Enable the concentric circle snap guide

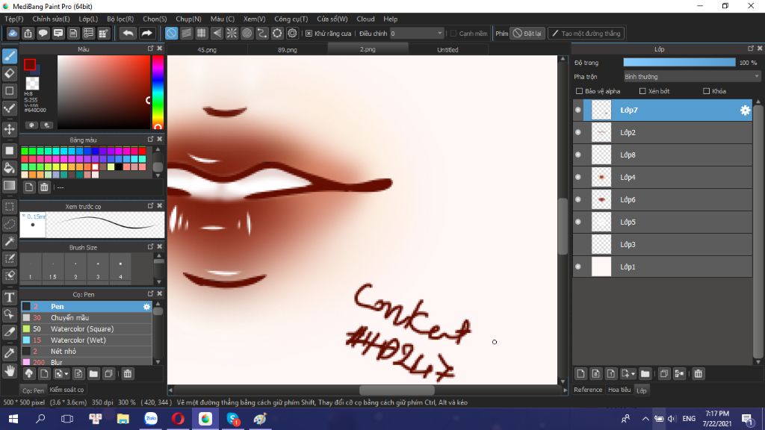click(247, 33)
